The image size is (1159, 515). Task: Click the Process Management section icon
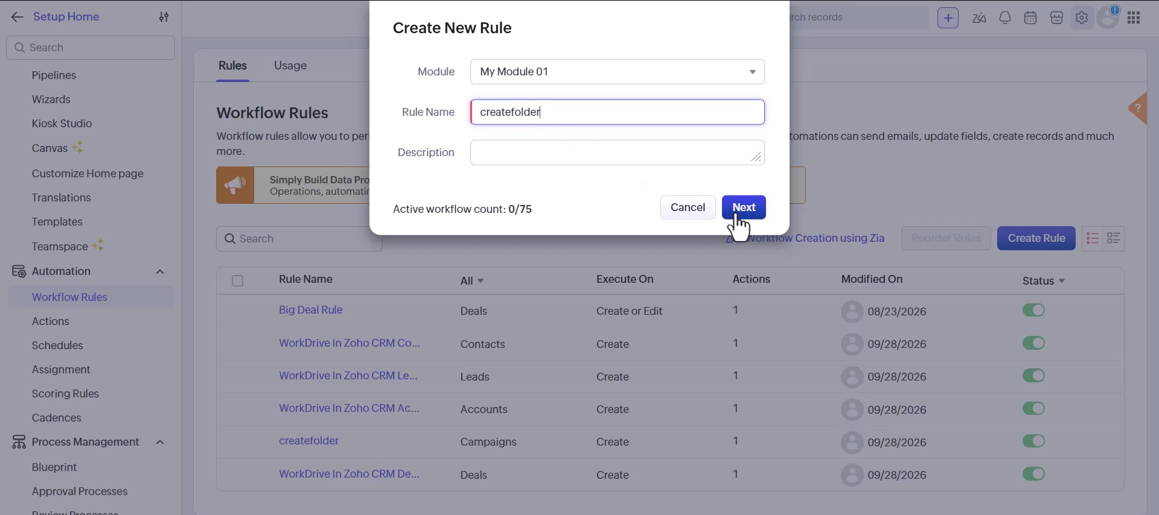pos(19,442)
